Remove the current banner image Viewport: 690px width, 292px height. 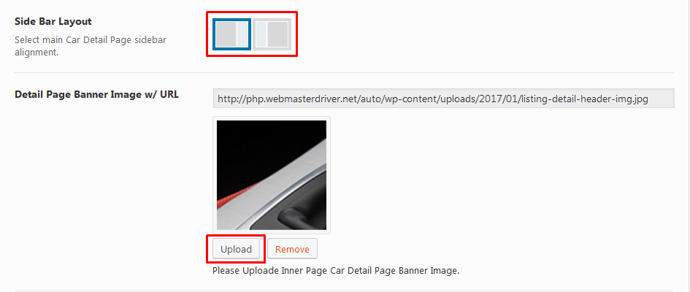point(292,250)
